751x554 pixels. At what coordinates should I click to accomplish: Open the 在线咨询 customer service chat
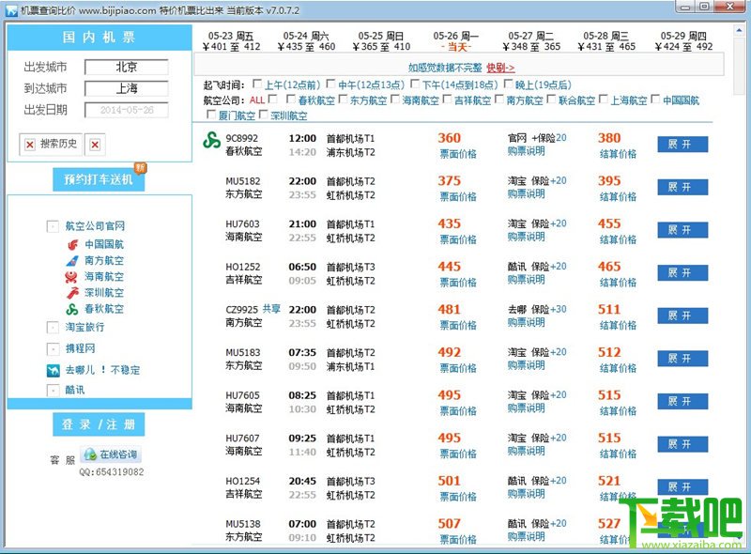click(111, 454)
